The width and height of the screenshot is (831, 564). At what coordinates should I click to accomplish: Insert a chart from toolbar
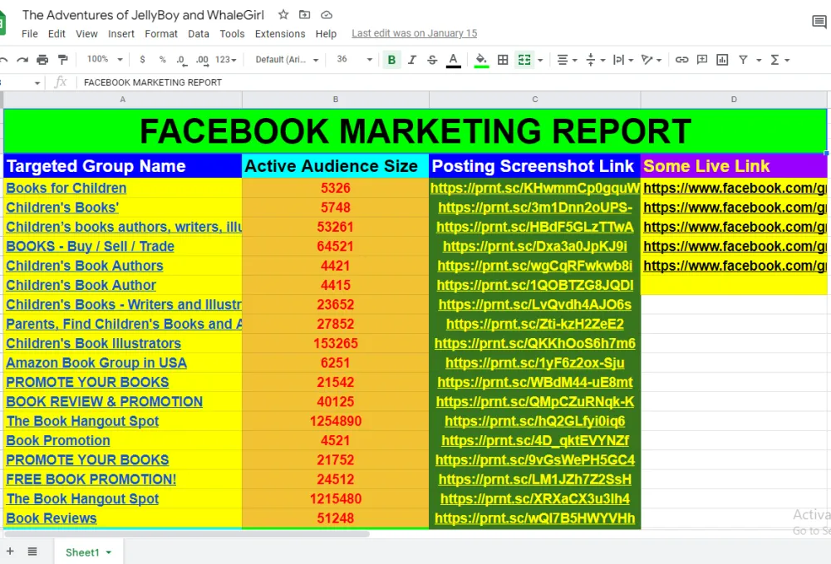[x=722, y=60]
